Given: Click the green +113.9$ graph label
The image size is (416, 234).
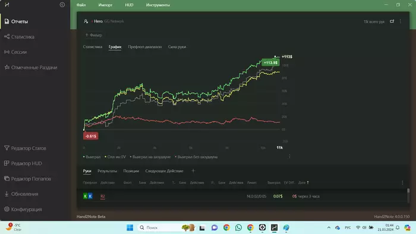Looking at the screenshot, I should click(x=270, y=62).
